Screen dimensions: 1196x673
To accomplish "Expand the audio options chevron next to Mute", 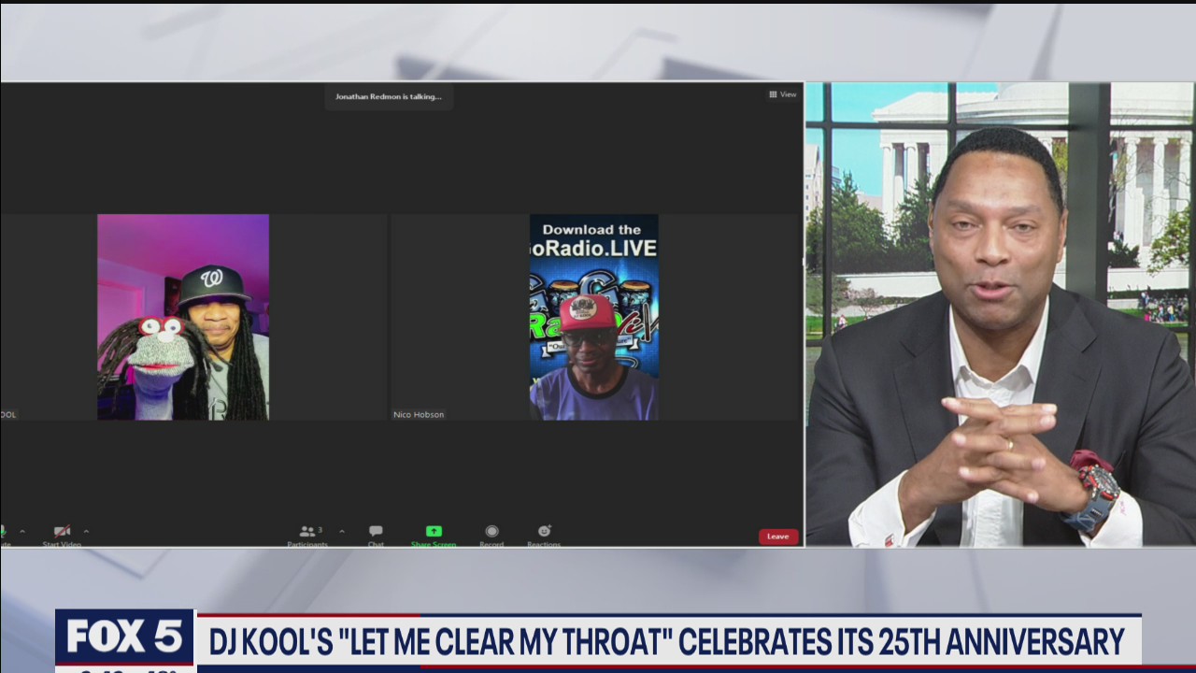I will (x=23, y=531).
